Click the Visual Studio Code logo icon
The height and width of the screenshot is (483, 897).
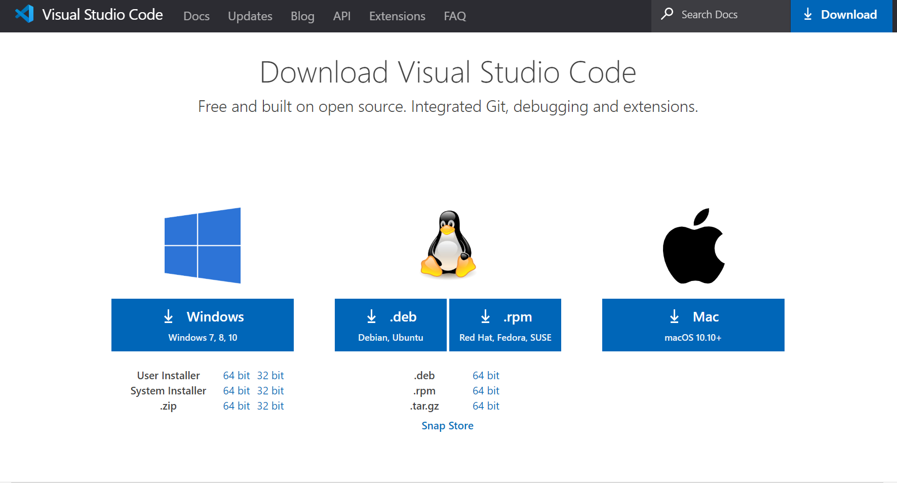tap(24, 14)
